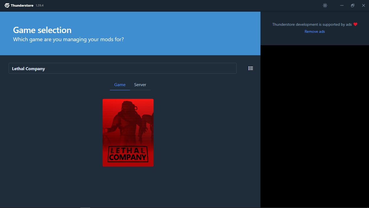This screenshot has height=208, width=369.
Task: Click the Thunderstore lightning logo icon
Action: click(7, 5)
